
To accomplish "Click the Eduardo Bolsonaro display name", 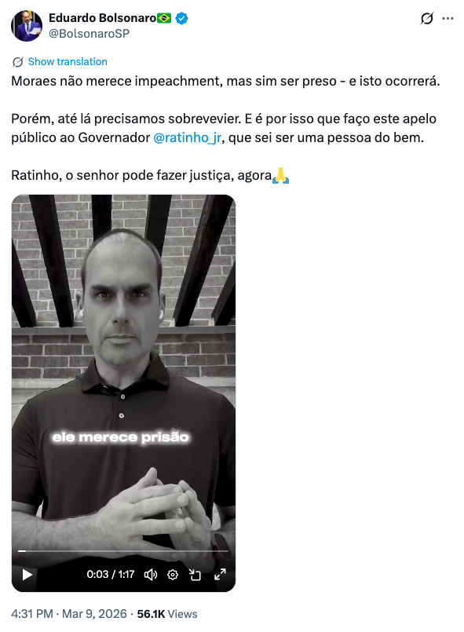I will 102,18.
